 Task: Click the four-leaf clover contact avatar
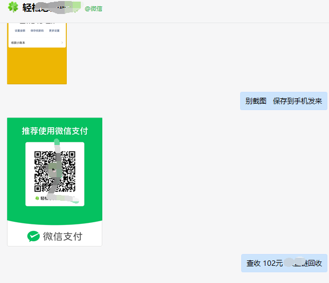pos(13,7)
